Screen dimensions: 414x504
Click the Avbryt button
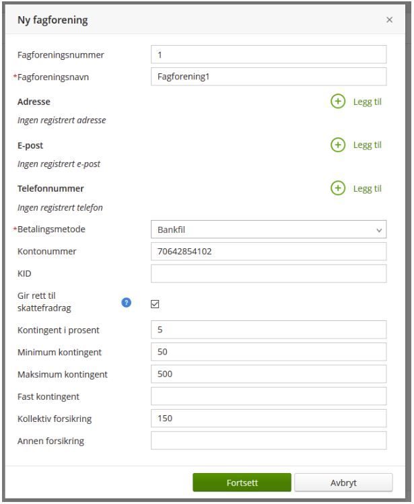pyautogui.click(x=343, y=482)
